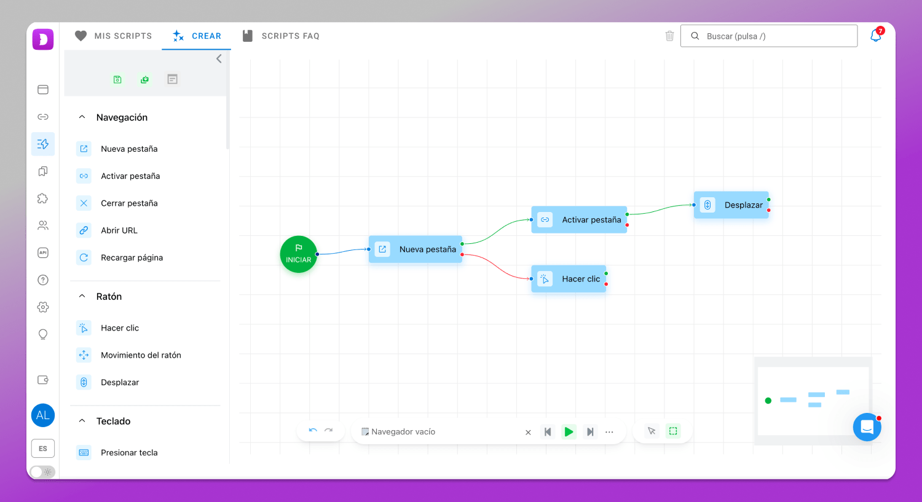Collapse the Ratón section

pos(82,296)
